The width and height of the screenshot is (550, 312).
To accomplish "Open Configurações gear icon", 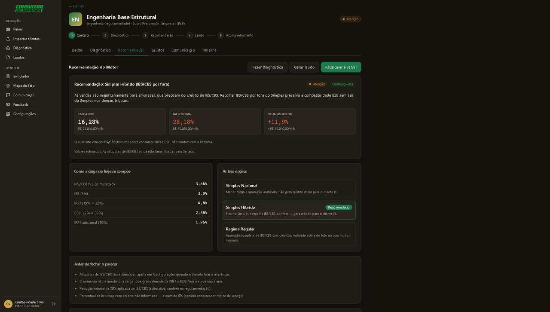I will tap(8, 114).
